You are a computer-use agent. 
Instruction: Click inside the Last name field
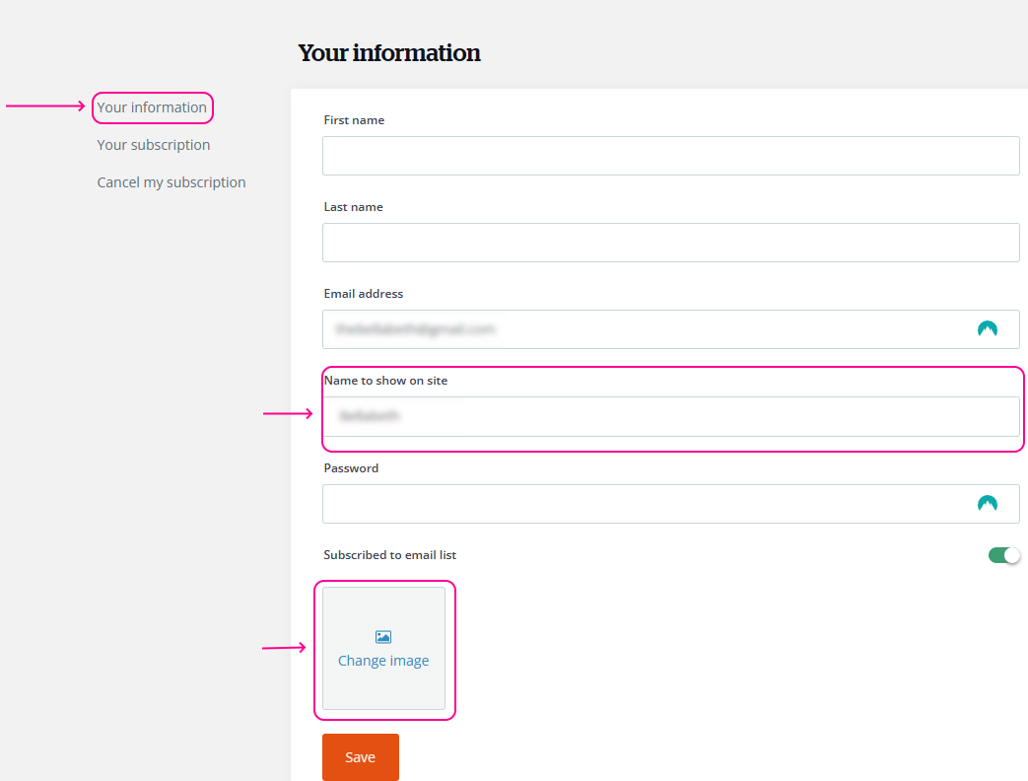[670, 243]
